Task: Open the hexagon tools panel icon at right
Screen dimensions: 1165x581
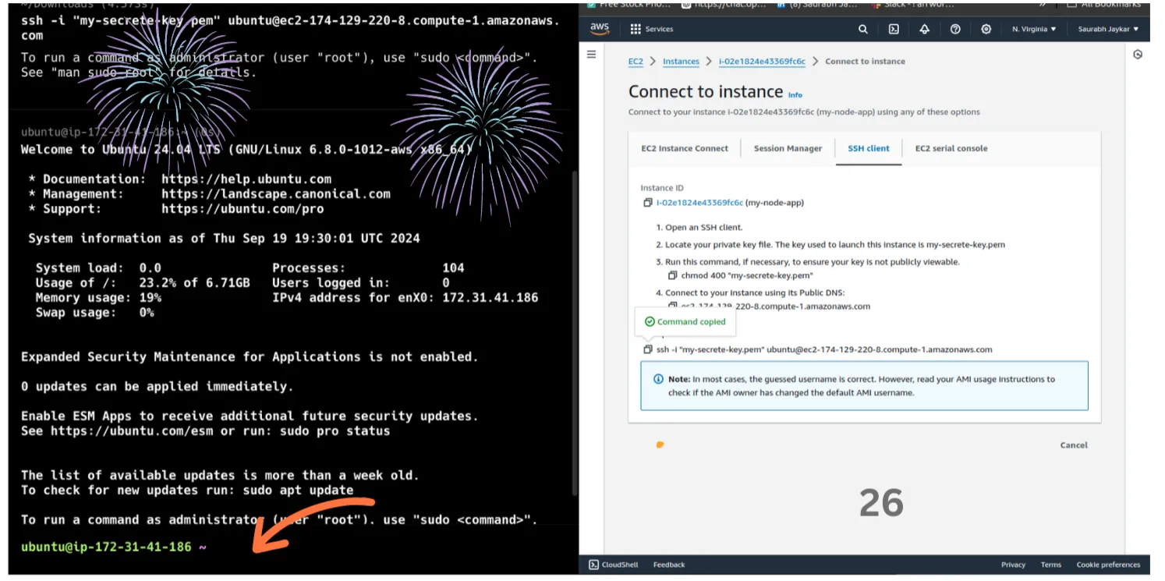Action: (1138, 55)
